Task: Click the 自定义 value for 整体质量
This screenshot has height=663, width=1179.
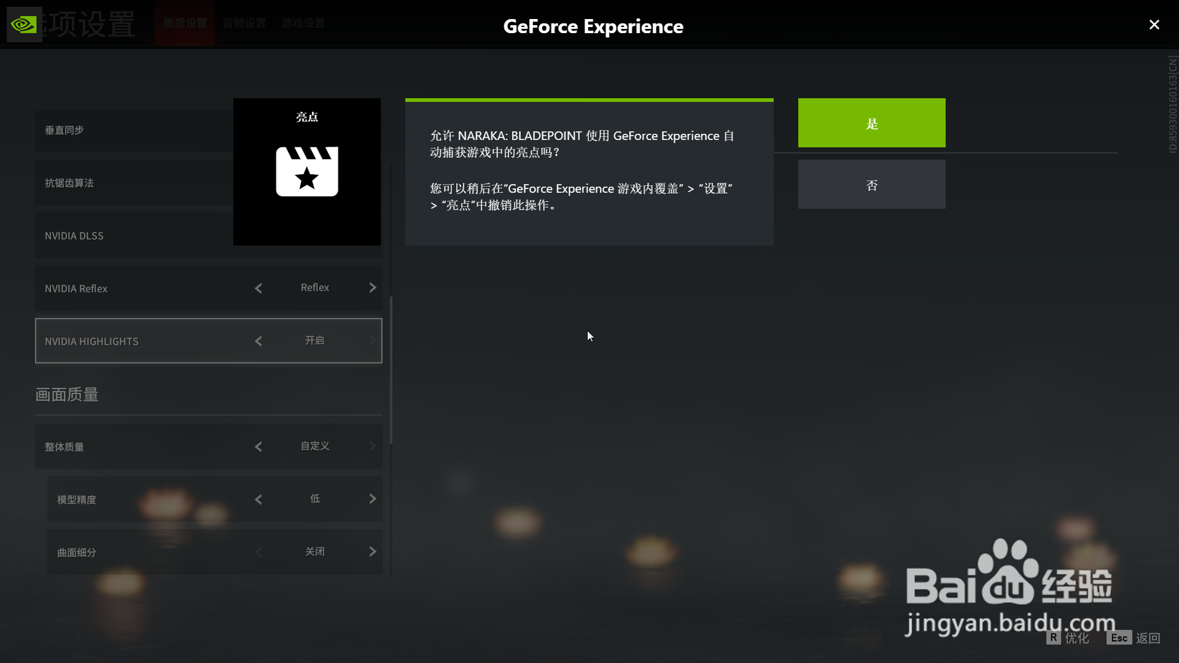Action: point(315,446)
